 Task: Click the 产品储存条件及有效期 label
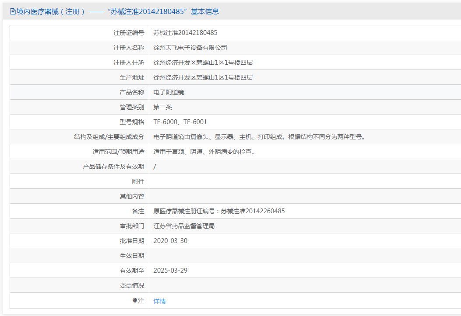click(113, 167)
